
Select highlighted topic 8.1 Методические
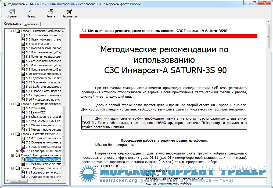[43, 160]
